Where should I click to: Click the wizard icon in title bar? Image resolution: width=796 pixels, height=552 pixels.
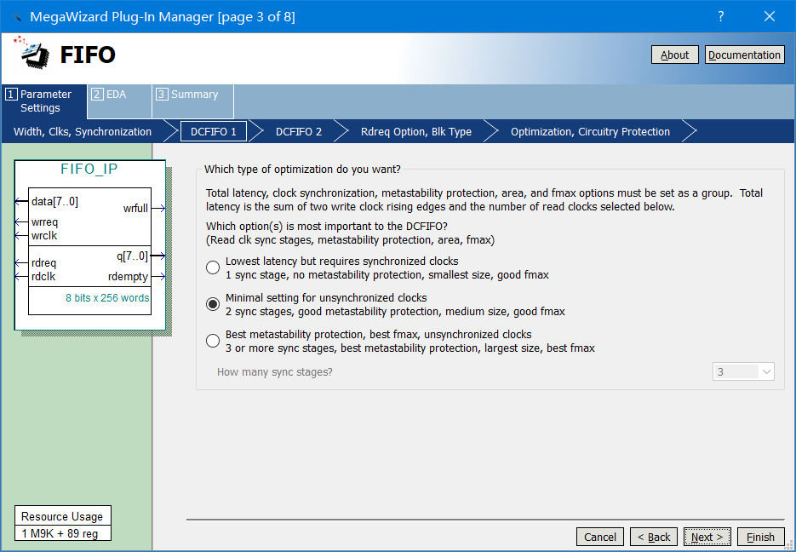[x=17, y=17]
